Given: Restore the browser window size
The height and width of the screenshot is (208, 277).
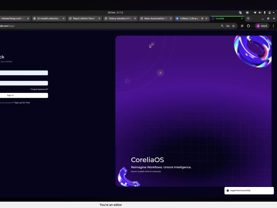Looking at the screenshot, I should click(x=268, y=18).
